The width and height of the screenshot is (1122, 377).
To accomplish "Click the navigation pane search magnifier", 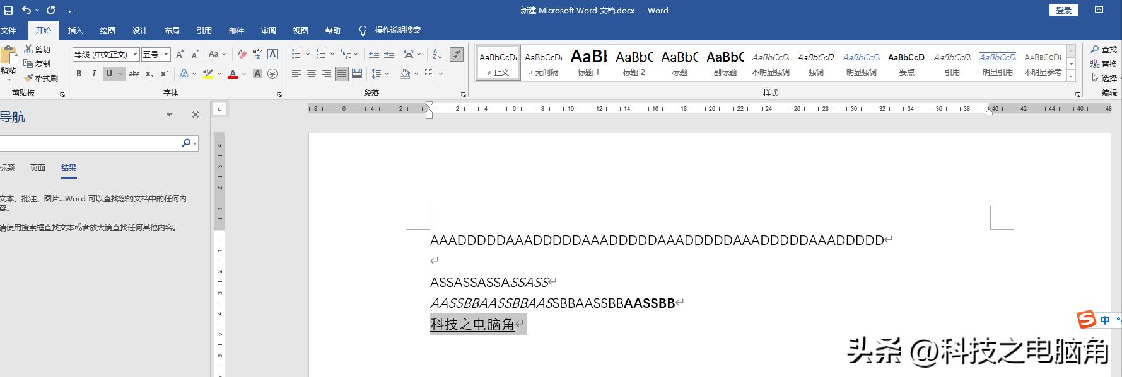I will pos(186,143).
